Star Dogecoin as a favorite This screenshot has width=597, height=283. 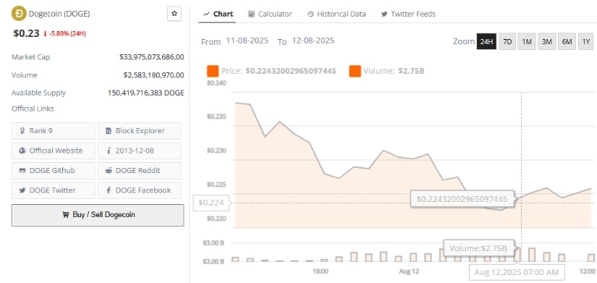[174, 14]
